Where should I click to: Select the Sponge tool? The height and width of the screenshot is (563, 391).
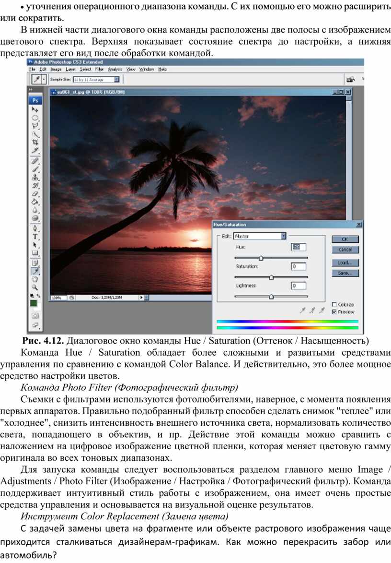click(x=35, y=218)
